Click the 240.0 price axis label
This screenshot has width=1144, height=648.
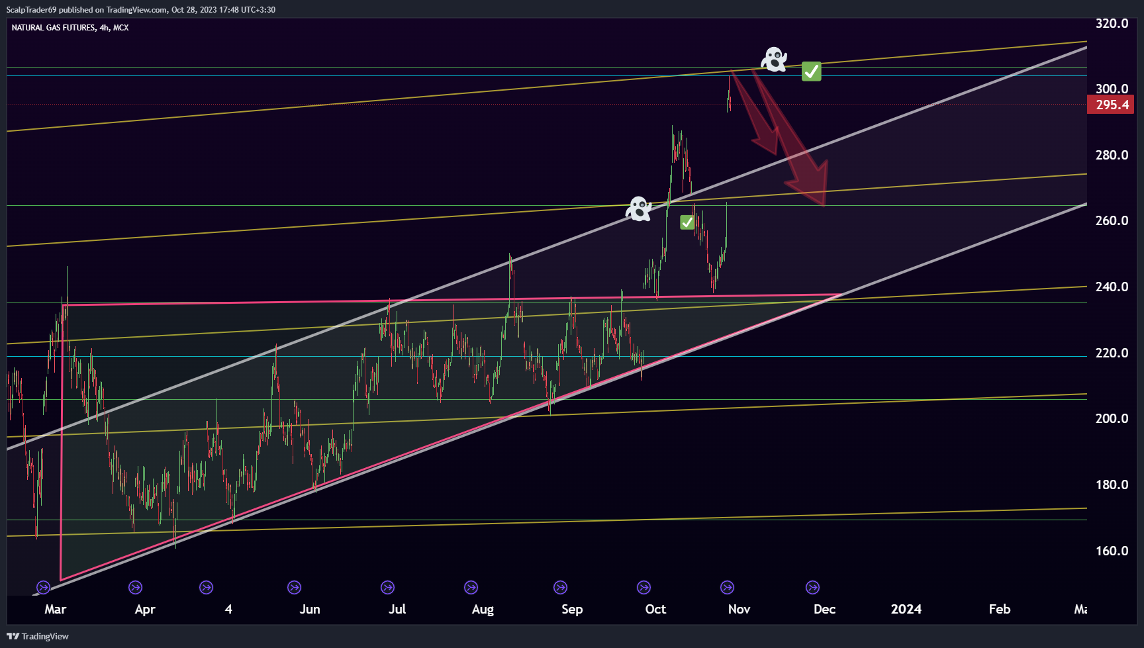1112,287
